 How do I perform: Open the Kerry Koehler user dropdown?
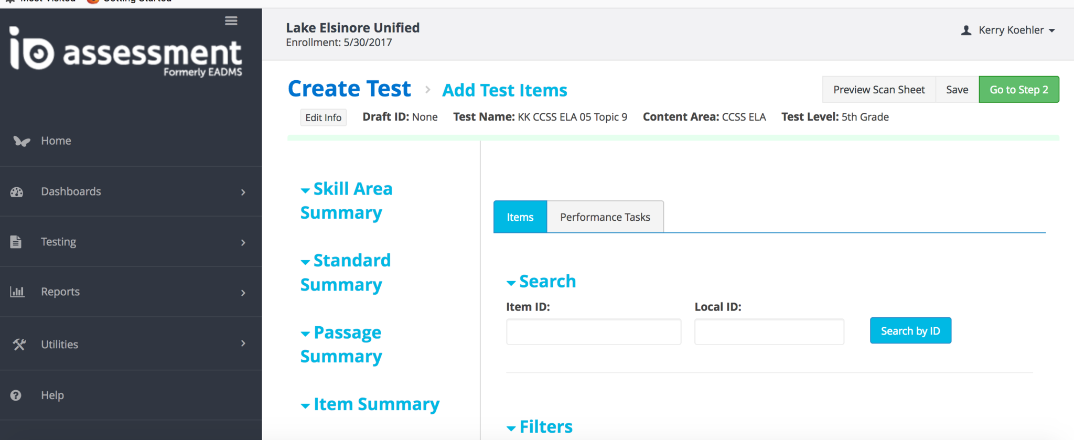[x=1008, y=30]
